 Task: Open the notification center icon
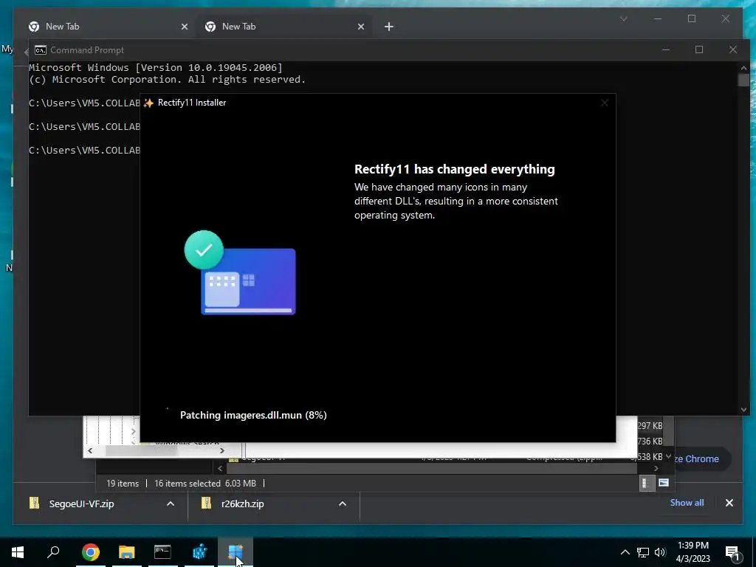click(732, 552)
